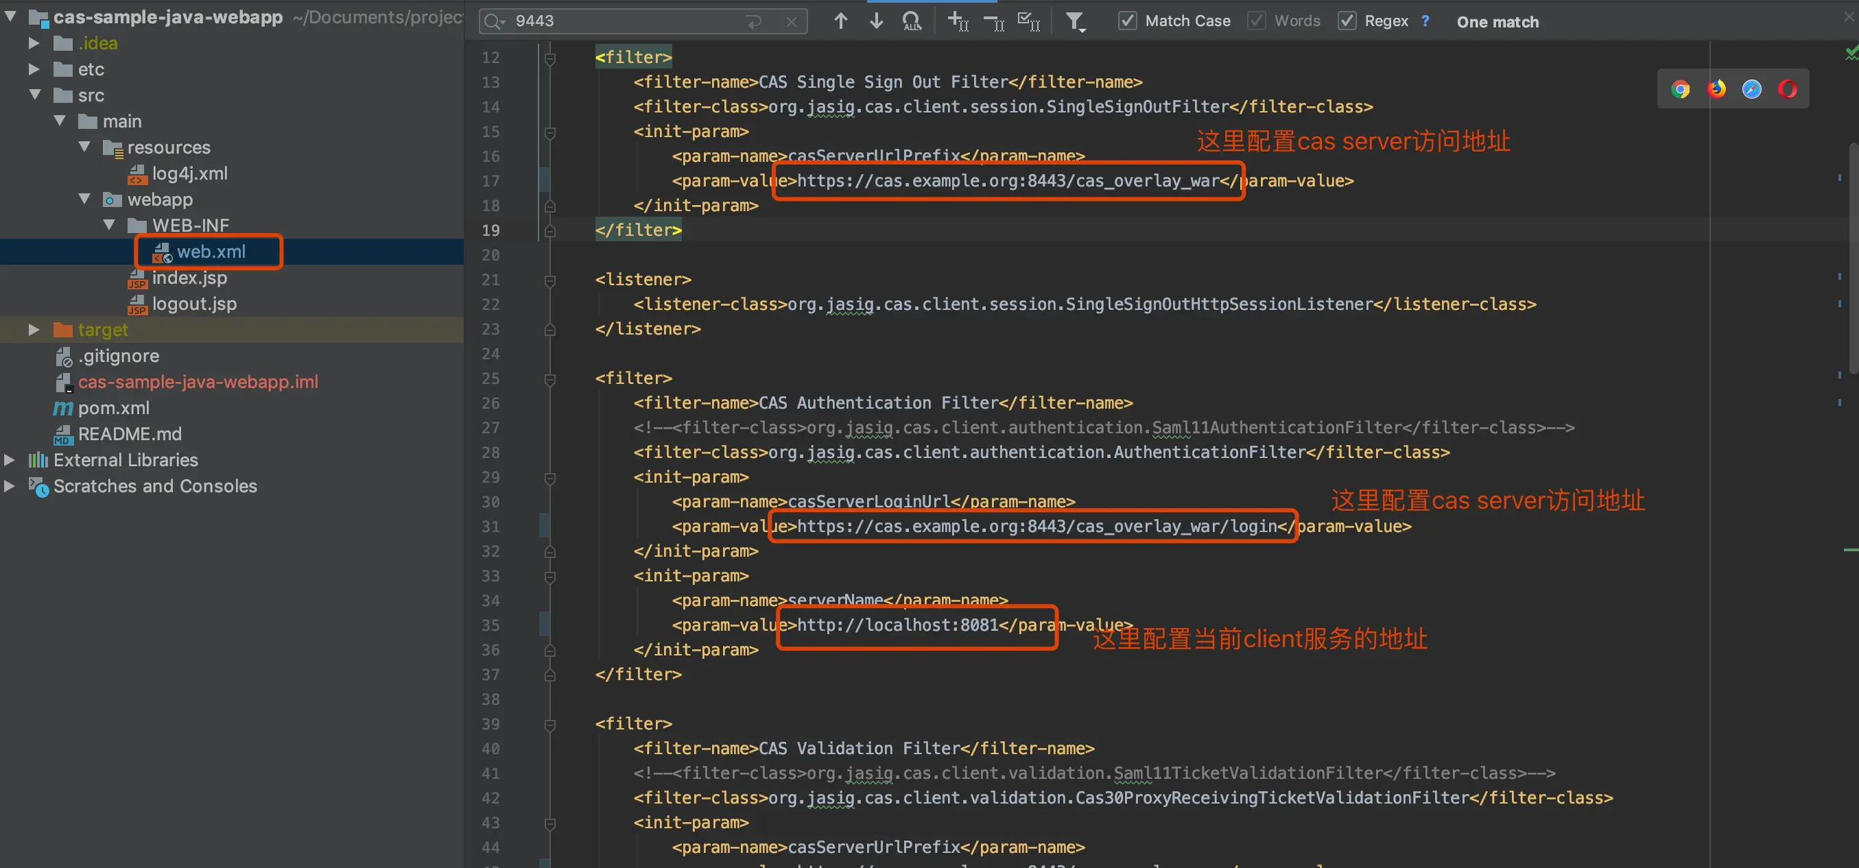Open preview in Firefox browser icon
Screen dimensions: 1859x868
coord(1716,88)
